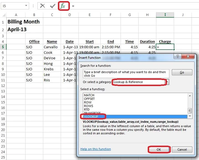Click the Cancel X formula bar icon

[x=42, y=6]
